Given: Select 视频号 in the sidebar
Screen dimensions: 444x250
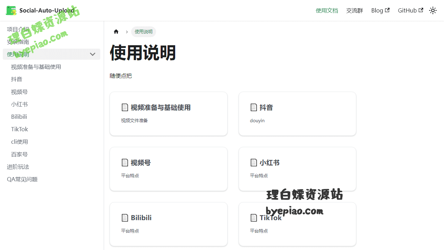Looking at the screenshot, I should click(19, 92).
